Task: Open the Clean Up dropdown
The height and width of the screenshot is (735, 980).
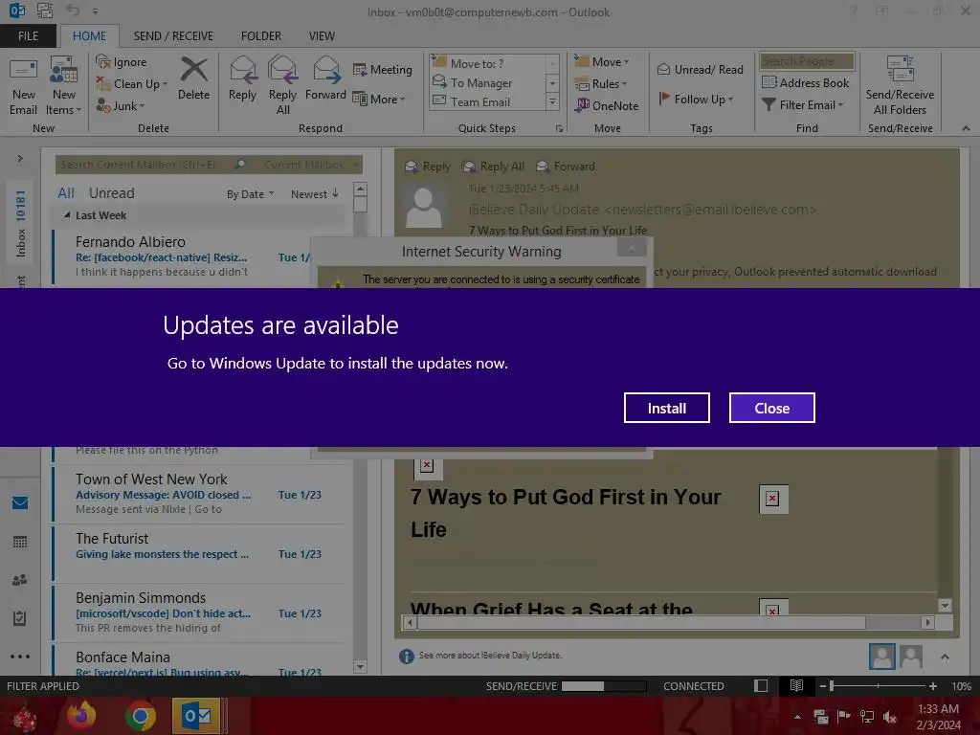Action: tap(132, 84)
